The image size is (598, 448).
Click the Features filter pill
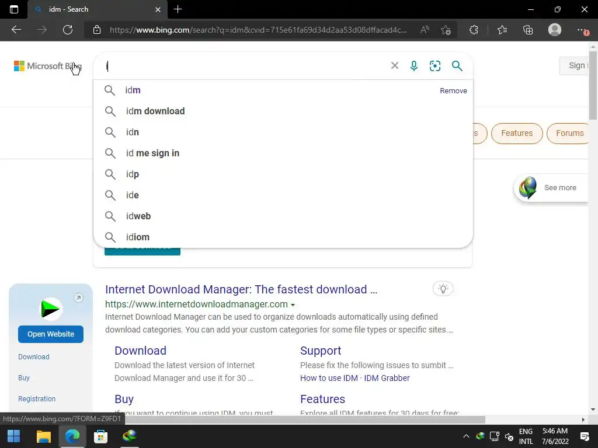(x=517, y=134)
